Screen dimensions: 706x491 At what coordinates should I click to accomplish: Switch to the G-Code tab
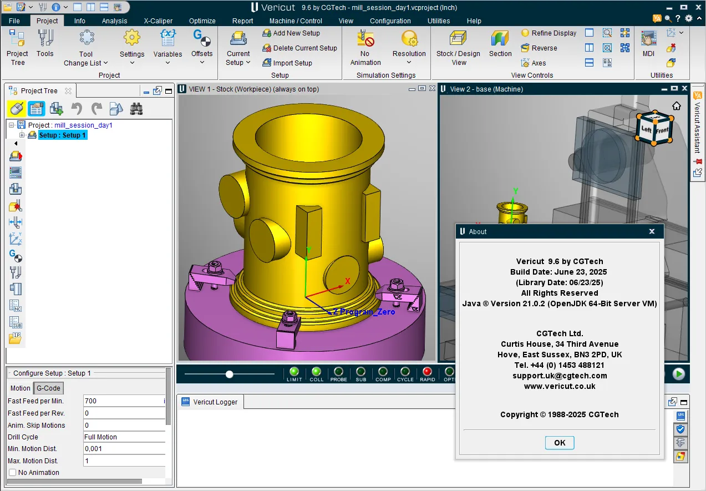[x=48, y=388]
